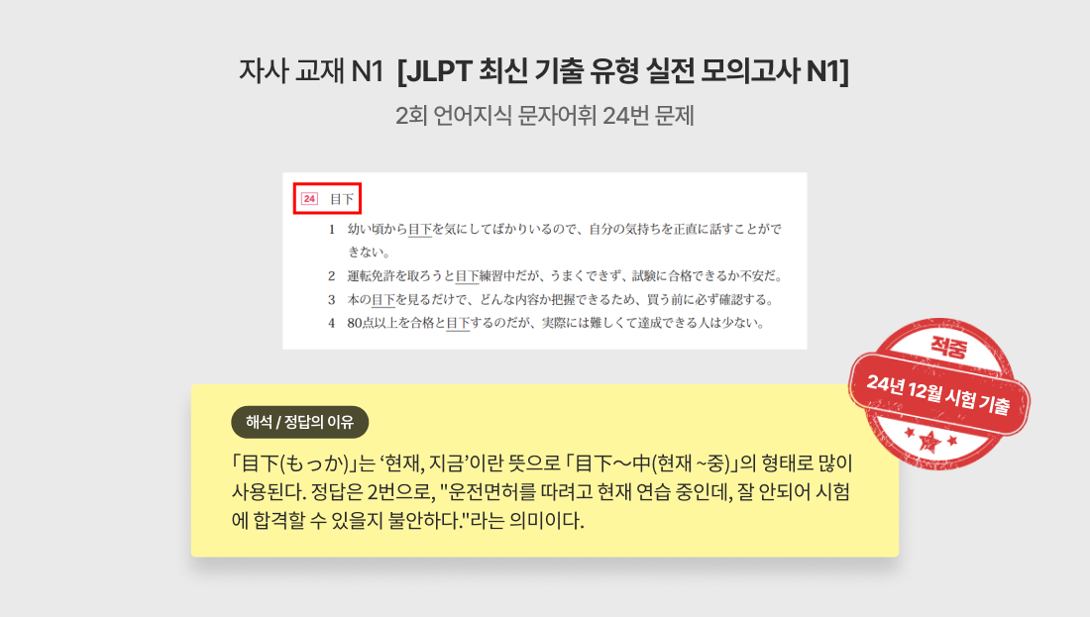Click the underlined 目下 in choice 4
The height and width of the screenshot is (617, 1090).
[x=458, y=323]
